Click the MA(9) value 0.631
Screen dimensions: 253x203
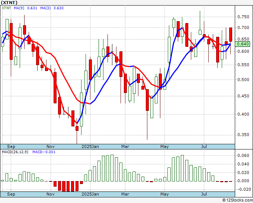(x=32, y=8)
